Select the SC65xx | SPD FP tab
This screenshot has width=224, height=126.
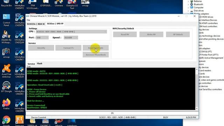pyautogui.click(x=55, y=23)
